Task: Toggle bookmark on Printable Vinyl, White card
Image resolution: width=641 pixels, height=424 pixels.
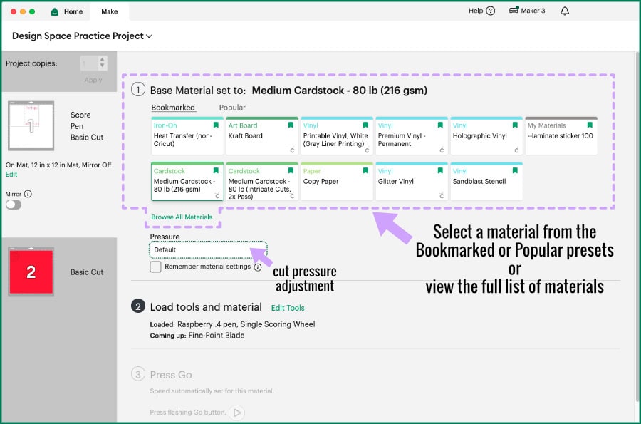Action: click(x=365, y=125)
